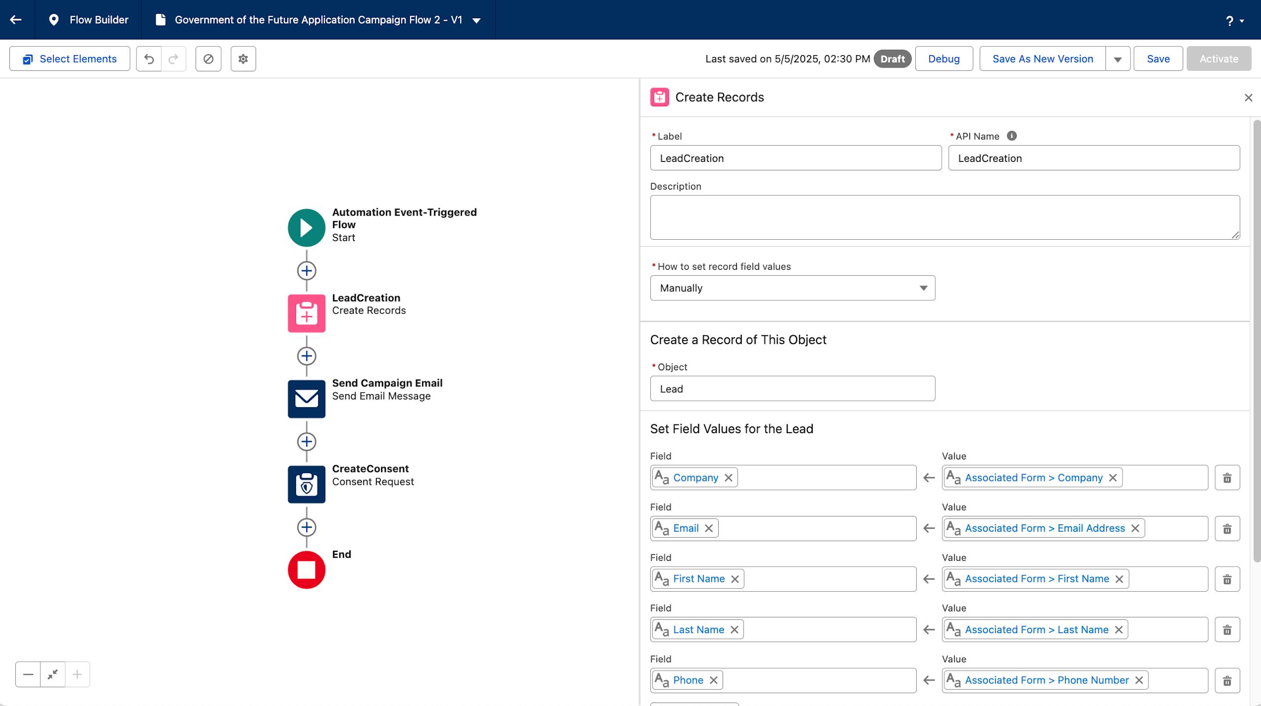Expand the flow version name dropdown

coord(476,20)
